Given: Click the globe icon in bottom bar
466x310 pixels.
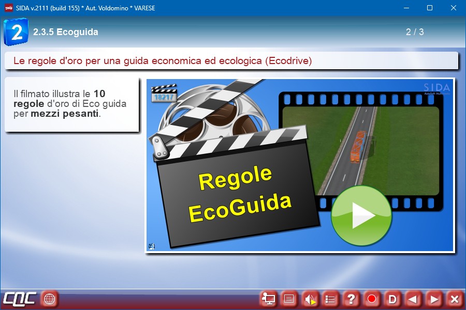Looking at the screenshot, I should pyautogui.click(x=49, y=299).
